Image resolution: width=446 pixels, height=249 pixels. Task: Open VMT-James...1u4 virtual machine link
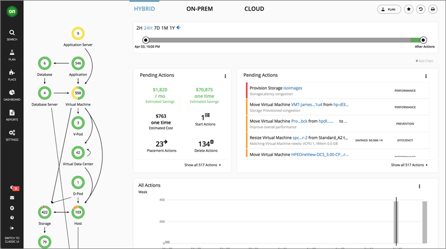pyautogui.click(x=306, y=105)
